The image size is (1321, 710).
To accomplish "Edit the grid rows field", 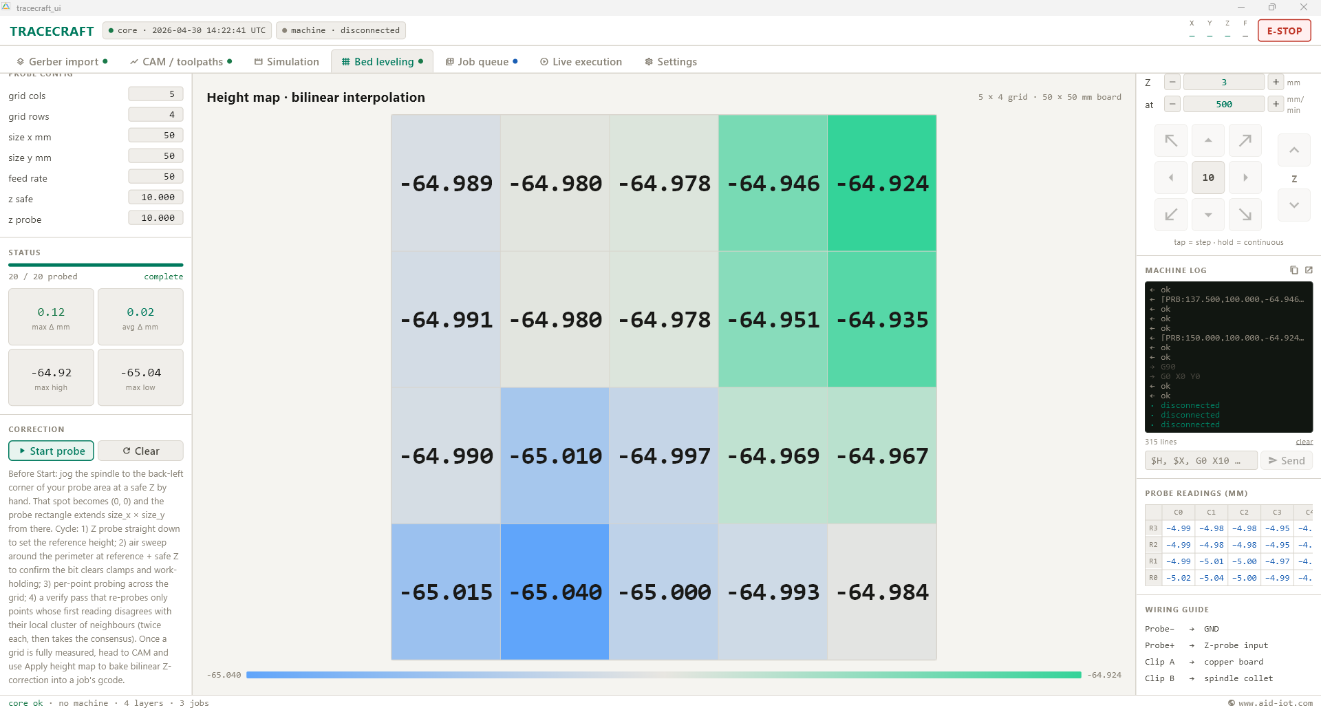I will tap(155, 115).
